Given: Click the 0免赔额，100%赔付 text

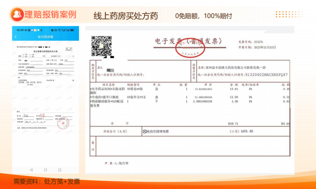Looking at the screenshot, I should tap(203, 16).
